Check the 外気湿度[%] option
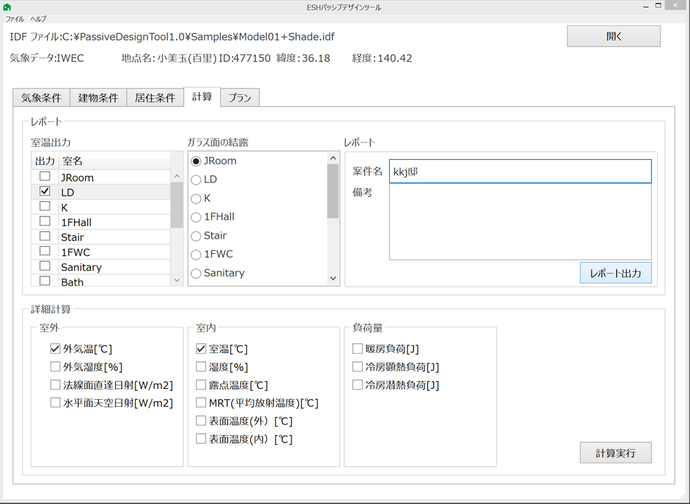 (x=56, y=367)
